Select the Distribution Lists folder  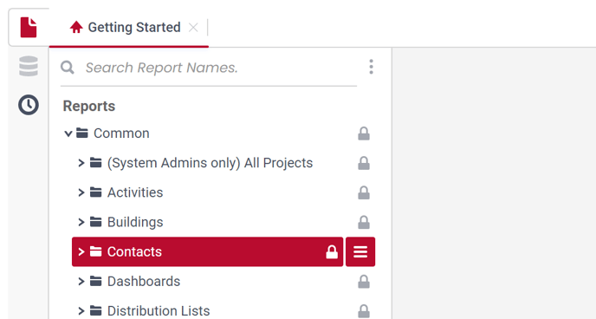pyautogui.click(x=159, y=310)
